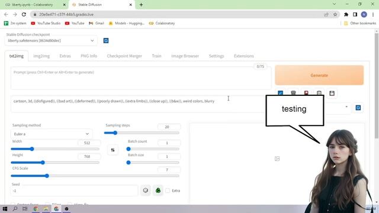
Task: Open the Windows Start menu
Action: (x=5, y=209)
